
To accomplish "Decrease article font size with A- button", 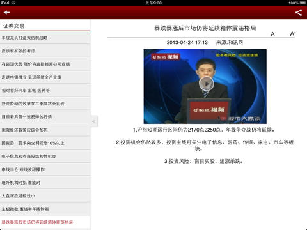I will tap(273, 34).
